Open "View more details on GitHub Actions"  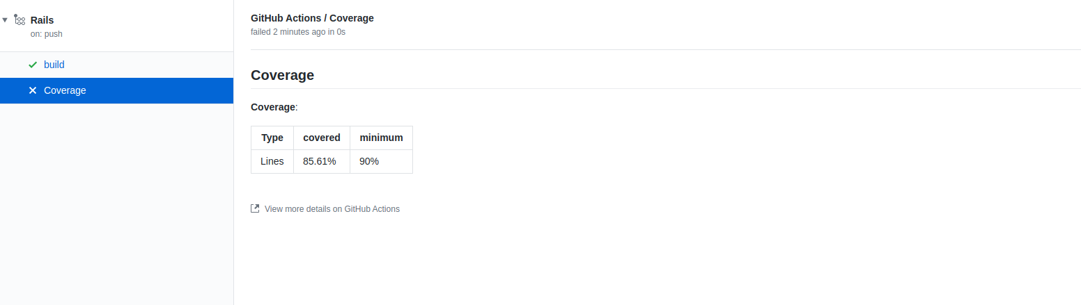[332, 208]
